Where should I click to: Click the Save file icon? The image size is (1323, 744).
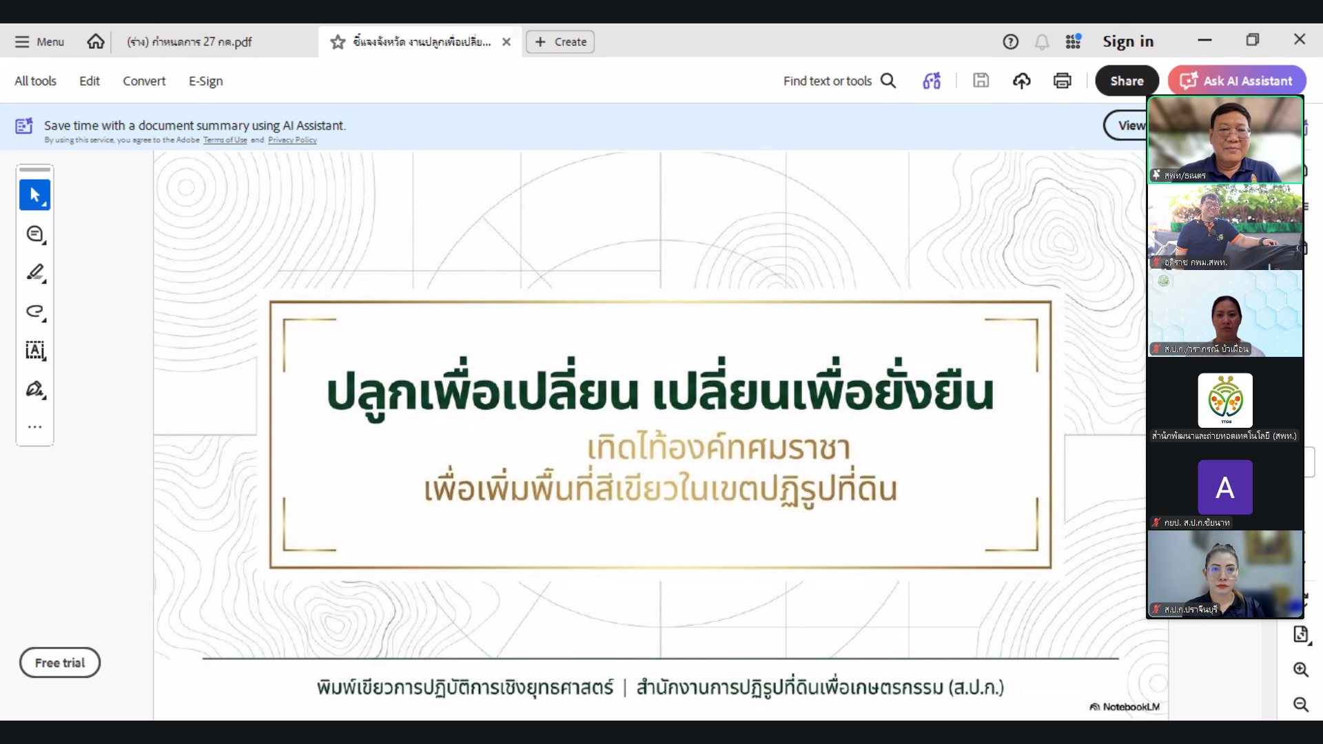[x=981, y=81]
